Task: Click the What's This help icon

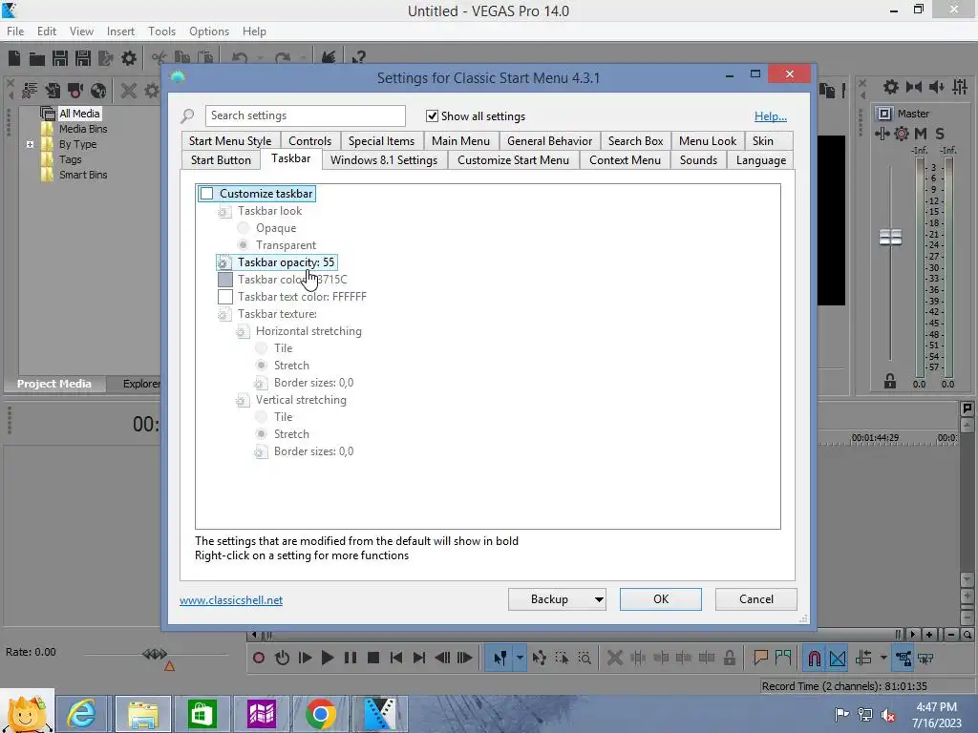Action: pyautogui.click(x=358, y=58)
